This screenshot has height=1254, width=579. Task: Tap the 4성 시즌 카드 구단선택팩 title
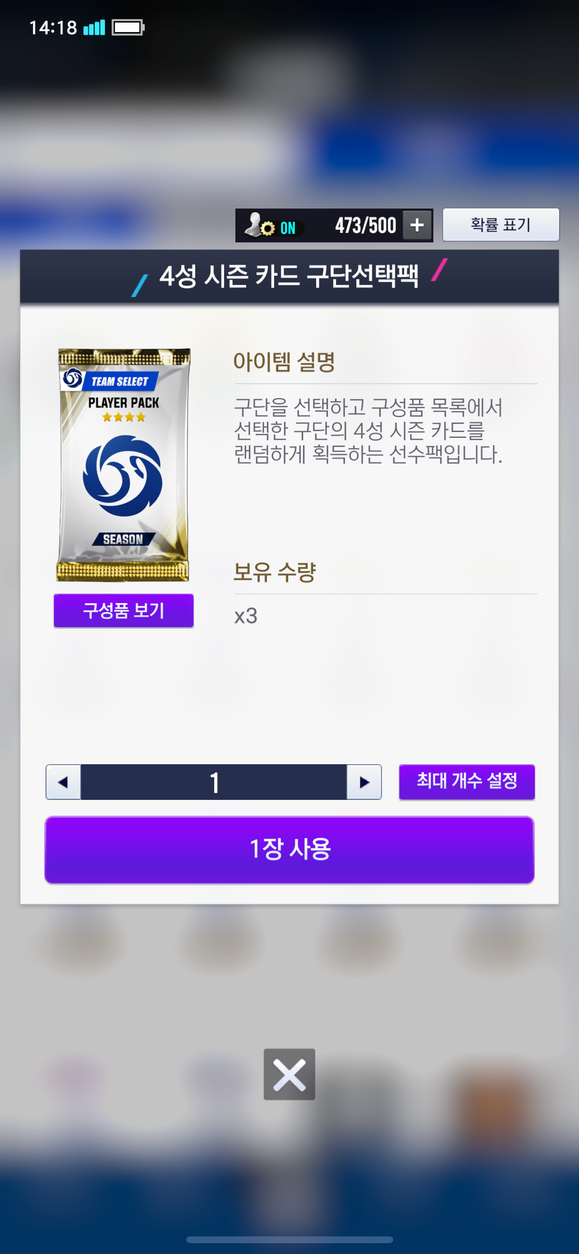(289, 276)
